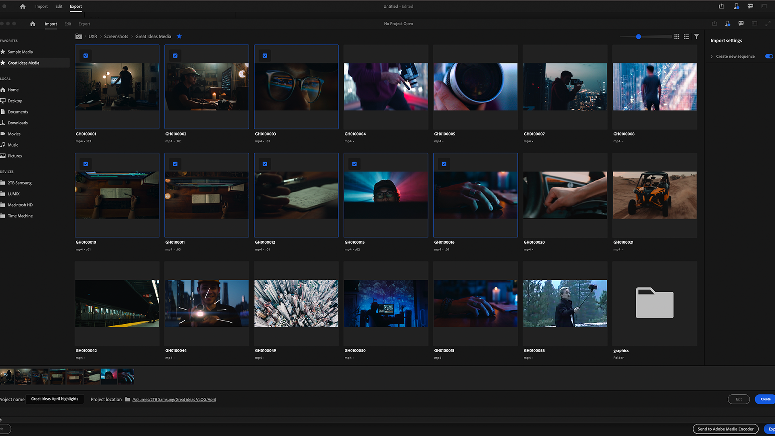Click Send to Adobe Media Encoder

[725, 429]
